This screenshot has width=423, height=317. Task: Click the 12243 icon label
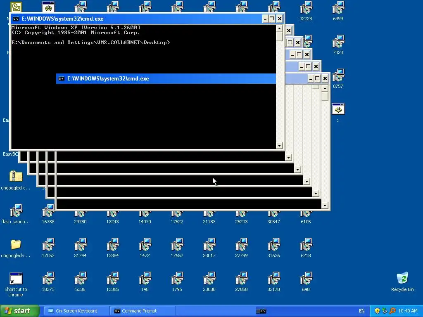[112, 222]
